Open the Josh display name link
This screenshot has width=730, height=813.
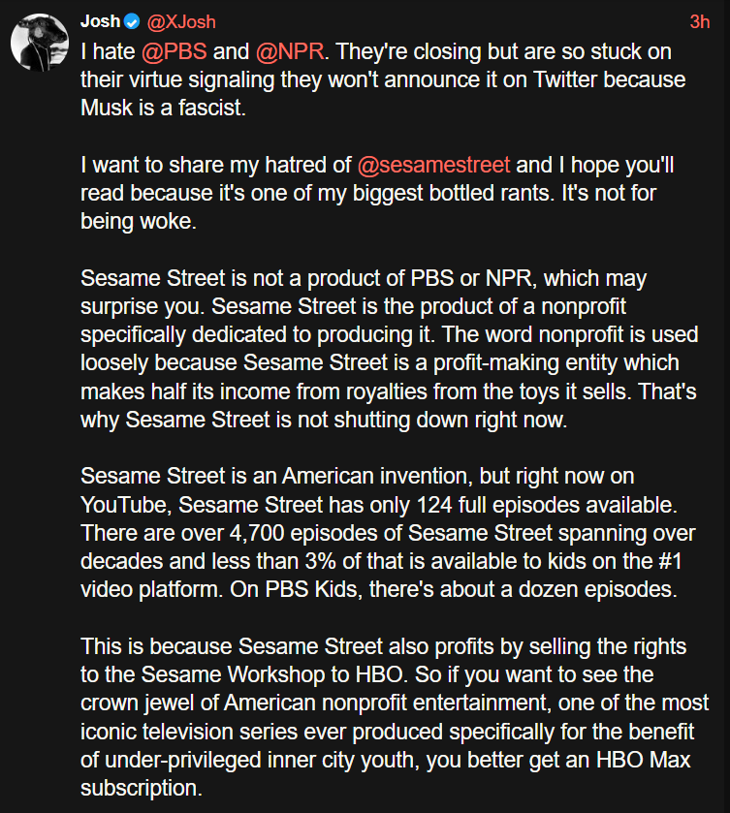pos(101,21)
